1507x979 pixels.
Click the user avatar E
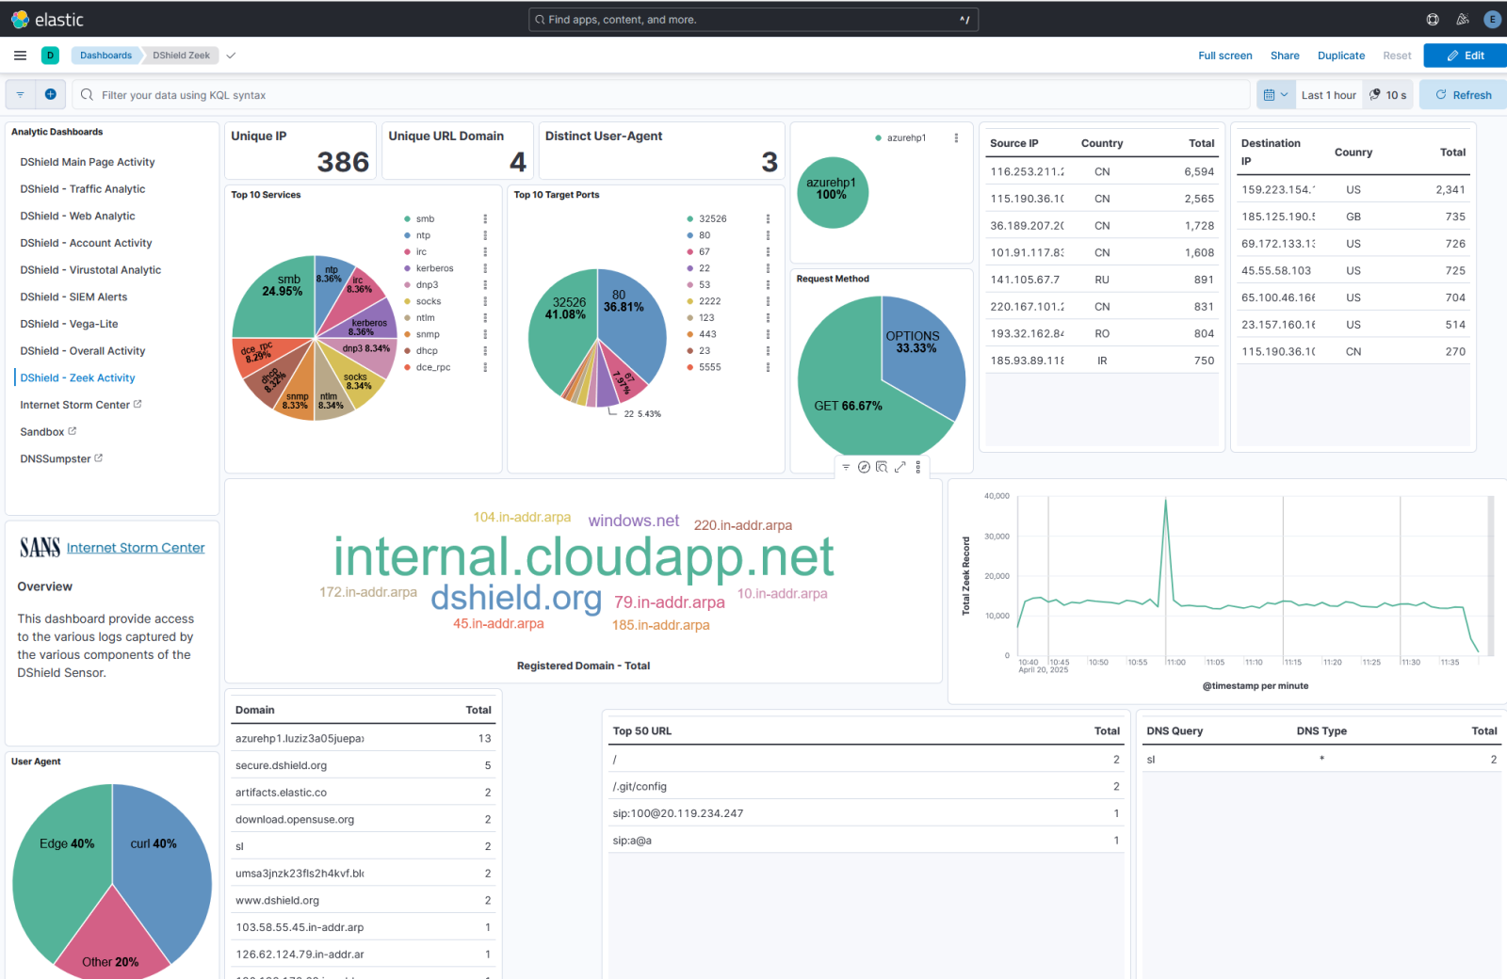click(1492, 19)
